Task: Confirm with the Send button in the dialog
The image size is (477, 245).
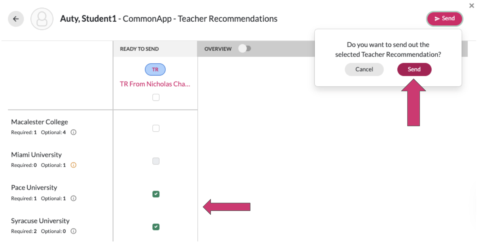Action: (414, 69)
